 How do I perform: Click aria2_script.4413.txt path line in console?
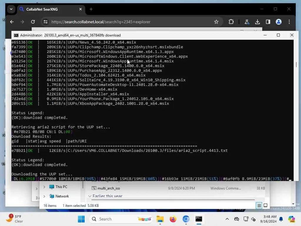[x=119, y=151]
